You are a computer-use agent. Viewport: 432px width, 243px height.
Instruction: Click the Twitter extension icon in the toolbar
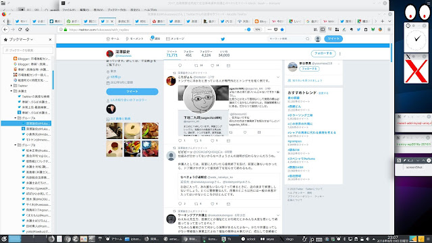358,30
